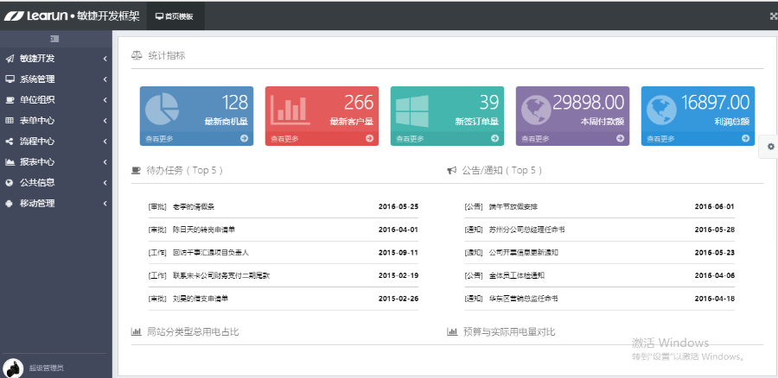Open the 敏捷开发 sidebar menu

(x=56, y=59)
